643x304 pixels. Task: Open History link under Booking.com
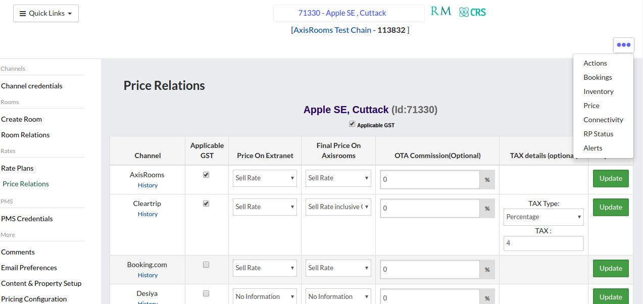(147, 275)
